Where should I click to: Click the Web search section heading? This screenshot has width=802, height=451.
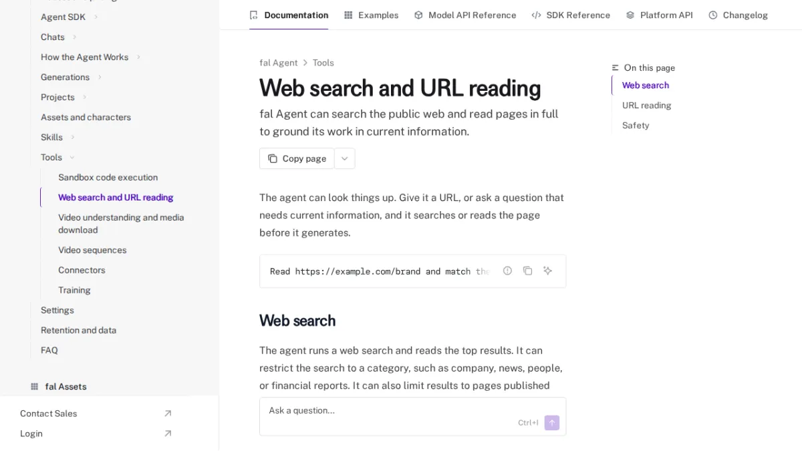[297, 321]
